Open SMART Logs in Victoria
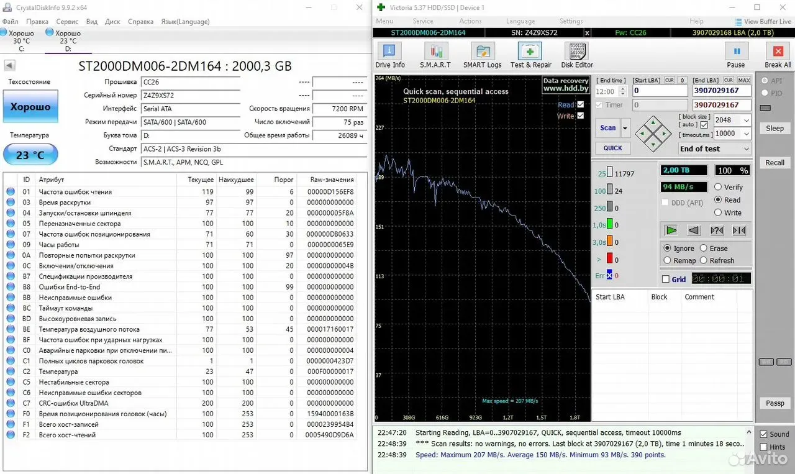This screenshot has width=795, height=474. [x=482, y=55]
